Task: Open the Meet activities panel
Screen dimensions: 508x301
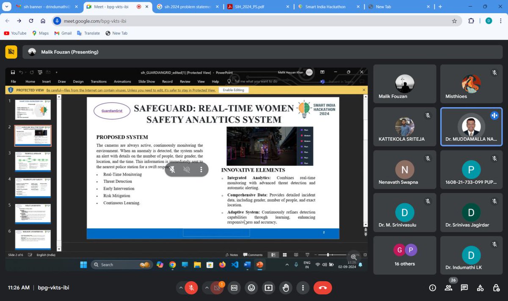Action: (x=480, y=288)
